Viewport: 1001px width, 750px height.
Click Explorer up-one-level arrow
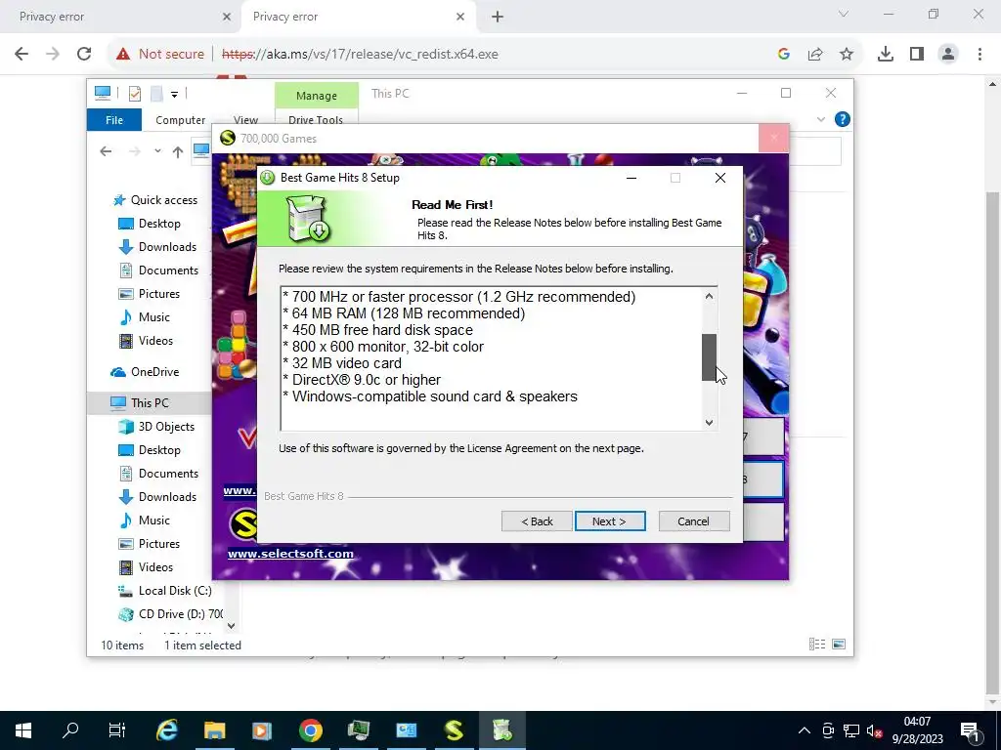(x=178, y=151)
